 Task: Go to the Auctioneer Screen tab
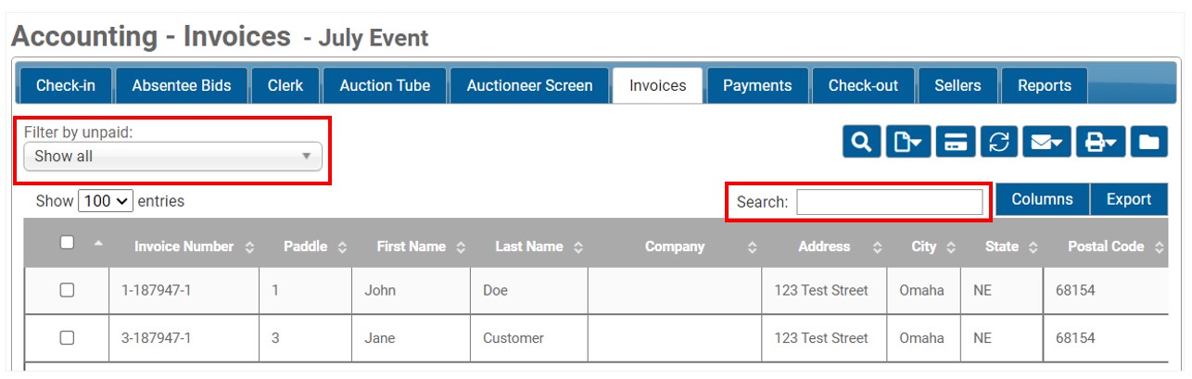click(529, 85)
